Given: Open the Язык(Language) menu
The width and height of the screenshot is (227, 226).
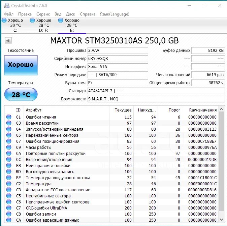Looking at the screenshot, I should [115, 14].
